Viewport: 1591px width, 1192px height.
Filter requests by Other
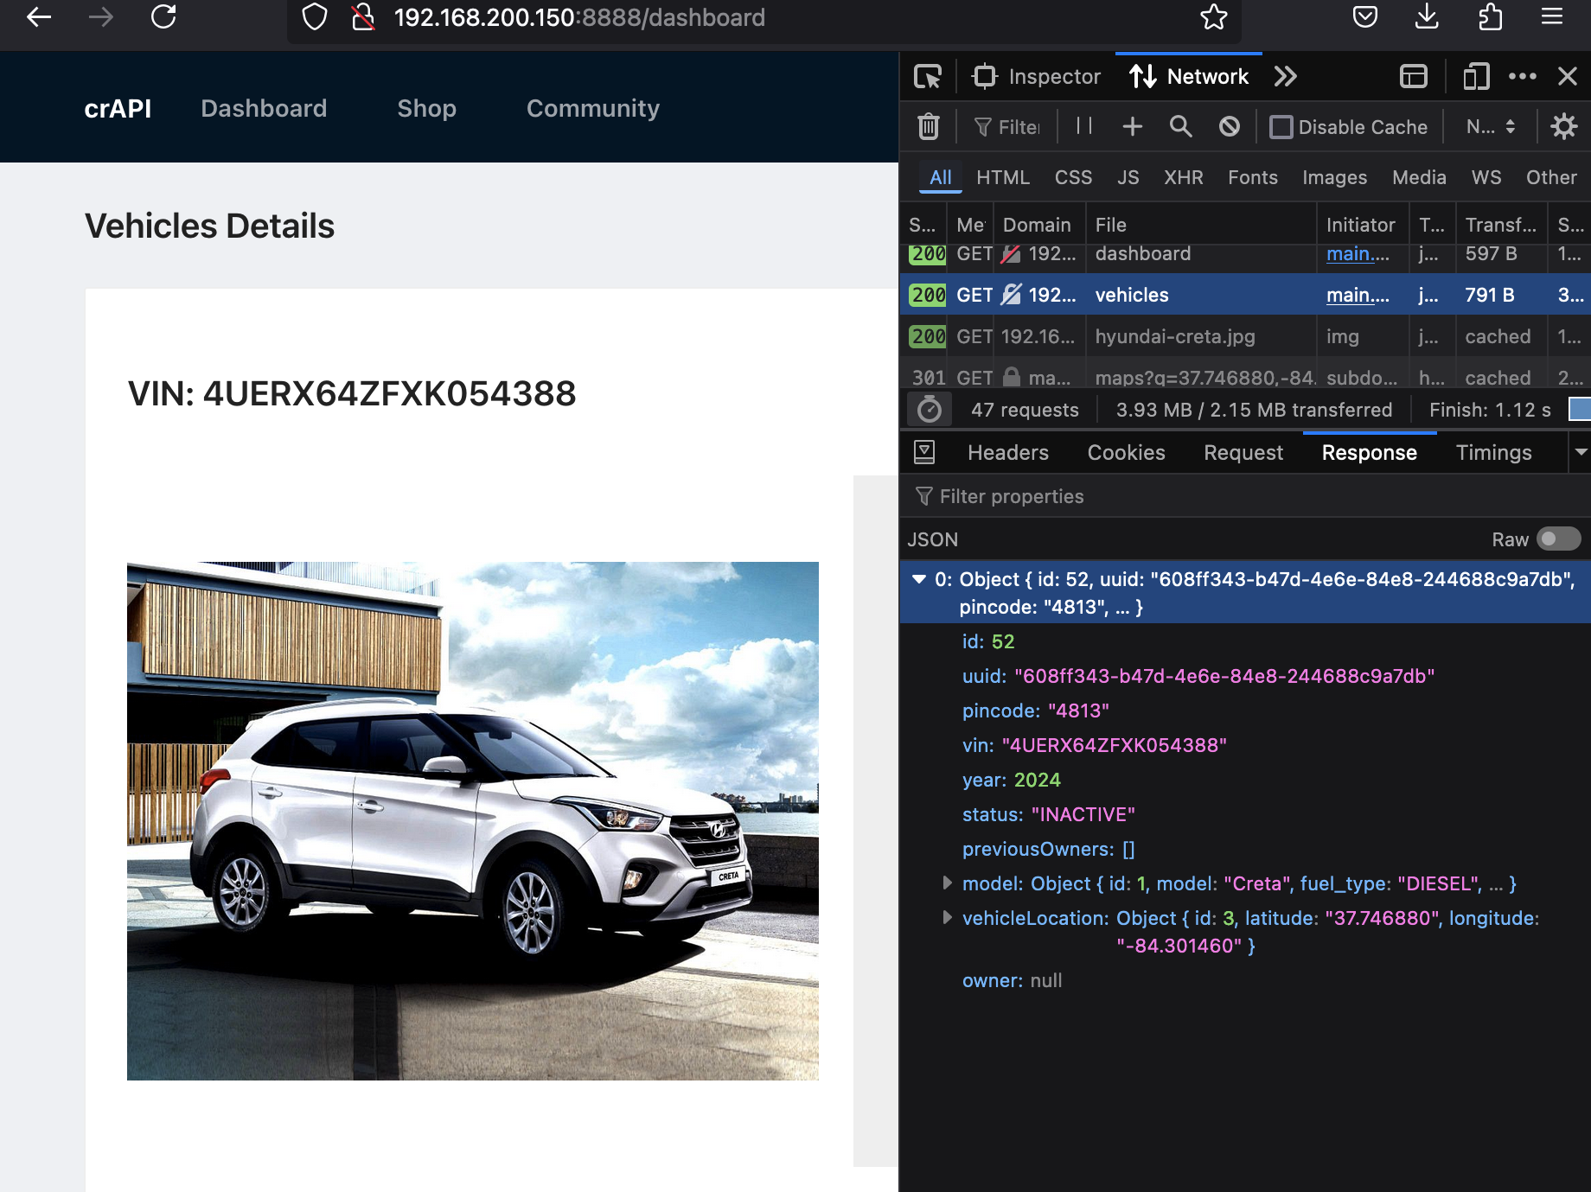(1551, 178)
